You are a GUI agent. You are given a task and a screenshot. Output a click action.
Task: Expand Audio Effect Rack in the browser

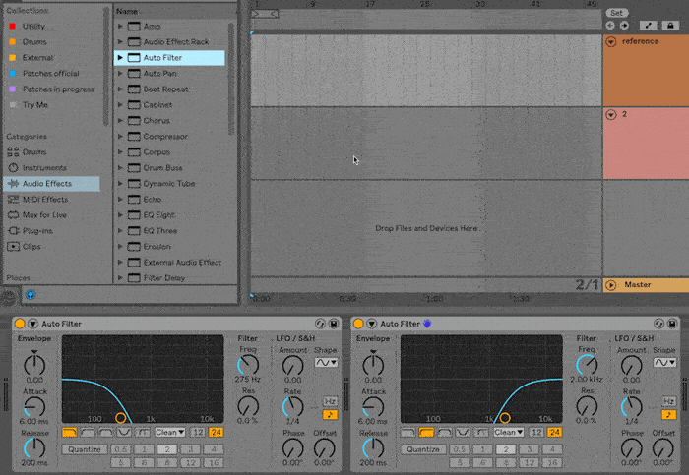click(120, 41)
